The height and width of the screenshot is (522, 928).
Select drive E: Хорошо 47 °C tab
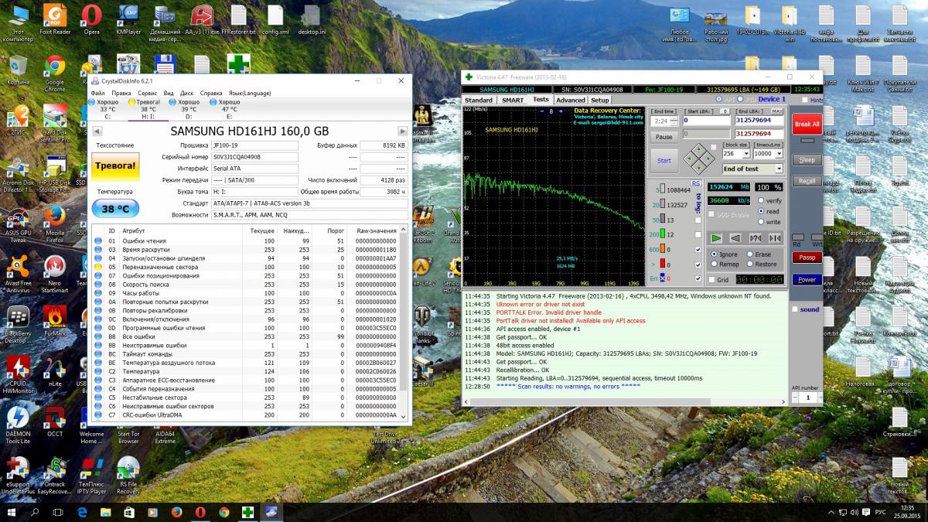coord(229,109)
